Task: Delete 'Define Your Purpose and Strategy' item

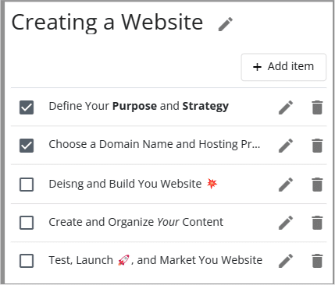Action: 317,107
